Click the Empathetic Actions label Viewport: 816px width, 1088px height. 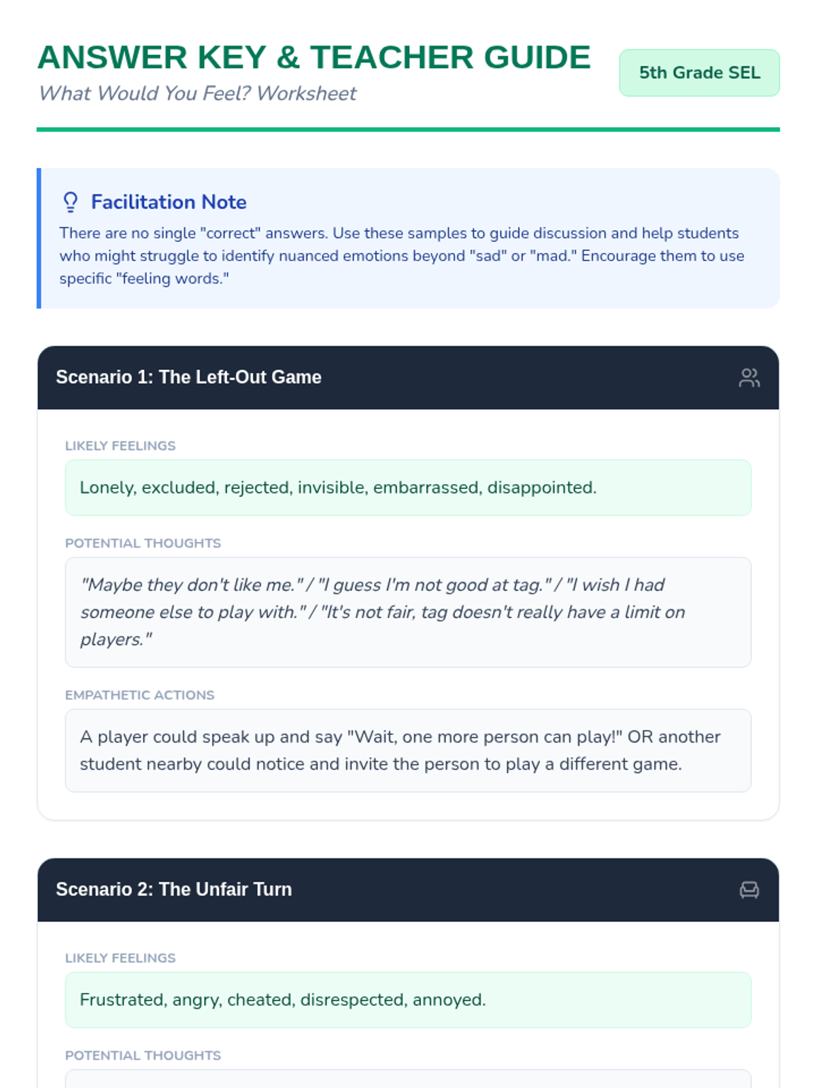(x=139, y=695)
